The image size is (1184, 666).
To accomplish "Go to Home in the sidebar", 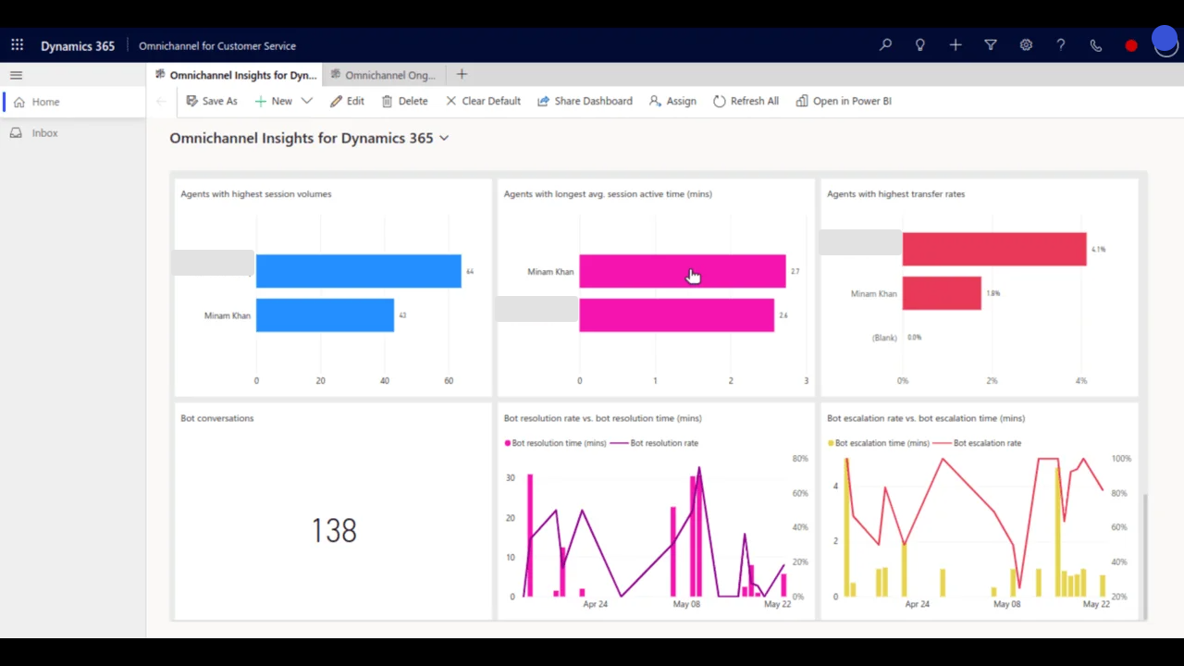I will click(x=72, y=102).
